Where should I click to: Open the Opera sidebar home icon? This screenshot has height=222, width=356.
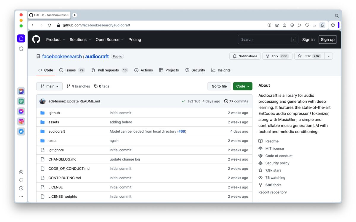tap(21, 39)
